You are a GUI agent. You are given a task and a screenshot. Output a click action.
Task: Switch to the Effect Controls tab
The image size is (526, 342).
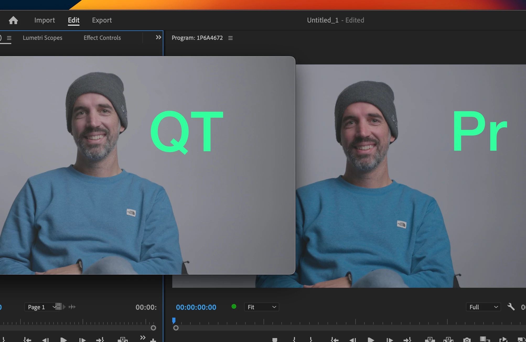coord(102,38)
